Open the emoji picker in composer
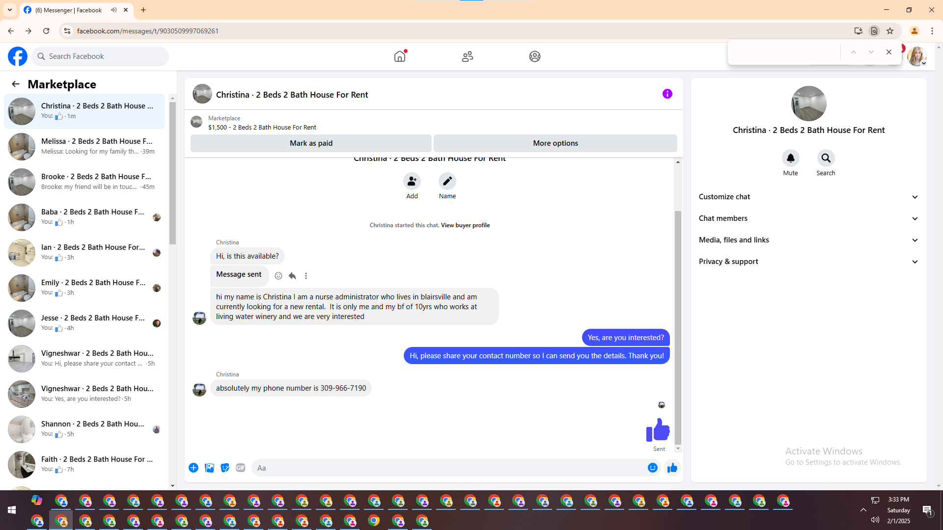Image resolution: width=943 pixels, height=530 pixels. [652, 468]
